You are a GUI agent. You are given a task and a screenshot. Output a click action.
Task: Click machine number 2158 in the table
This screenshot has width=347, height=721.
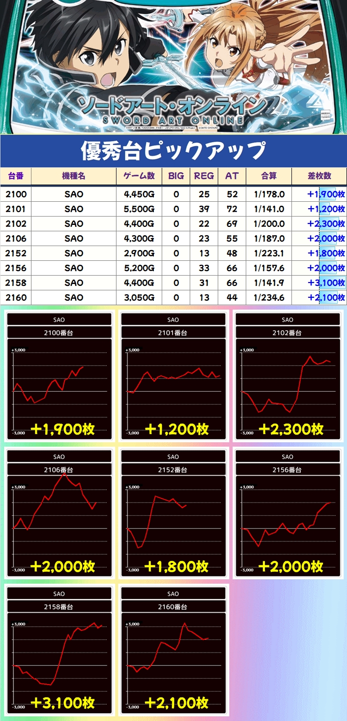[x=16, y=283]
